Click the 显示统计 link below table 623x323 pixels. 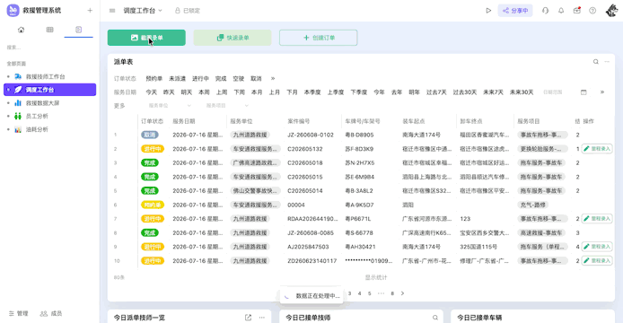[x=376, y=277]
